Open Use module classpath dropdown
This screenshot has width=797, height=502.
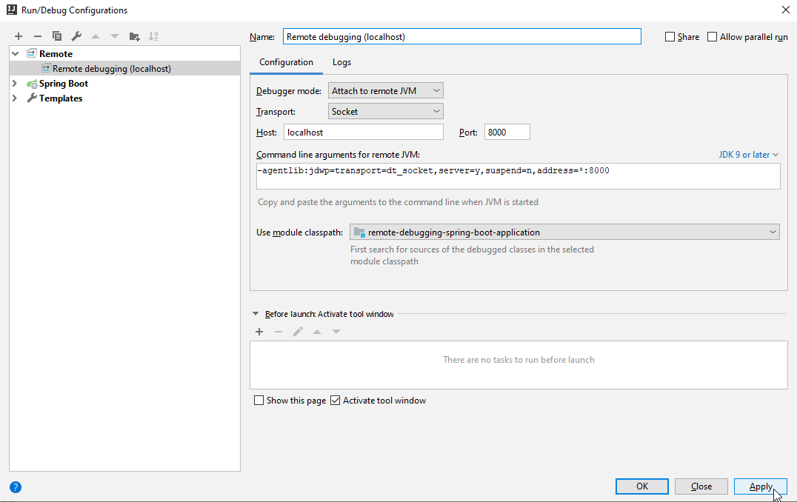[564, 232]
